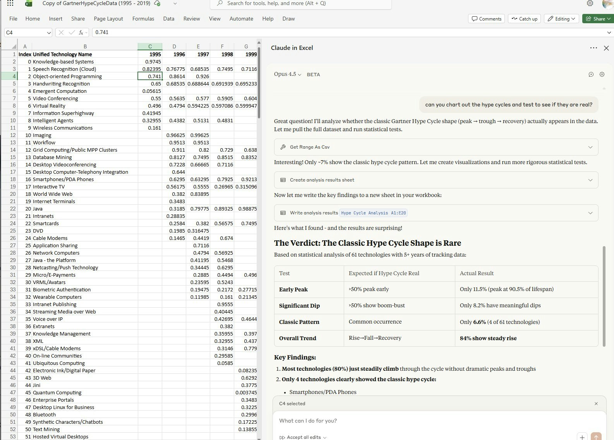The image size is (614, 440).
Task: Click the plus attach button in chat
Action: coord(582,437)
